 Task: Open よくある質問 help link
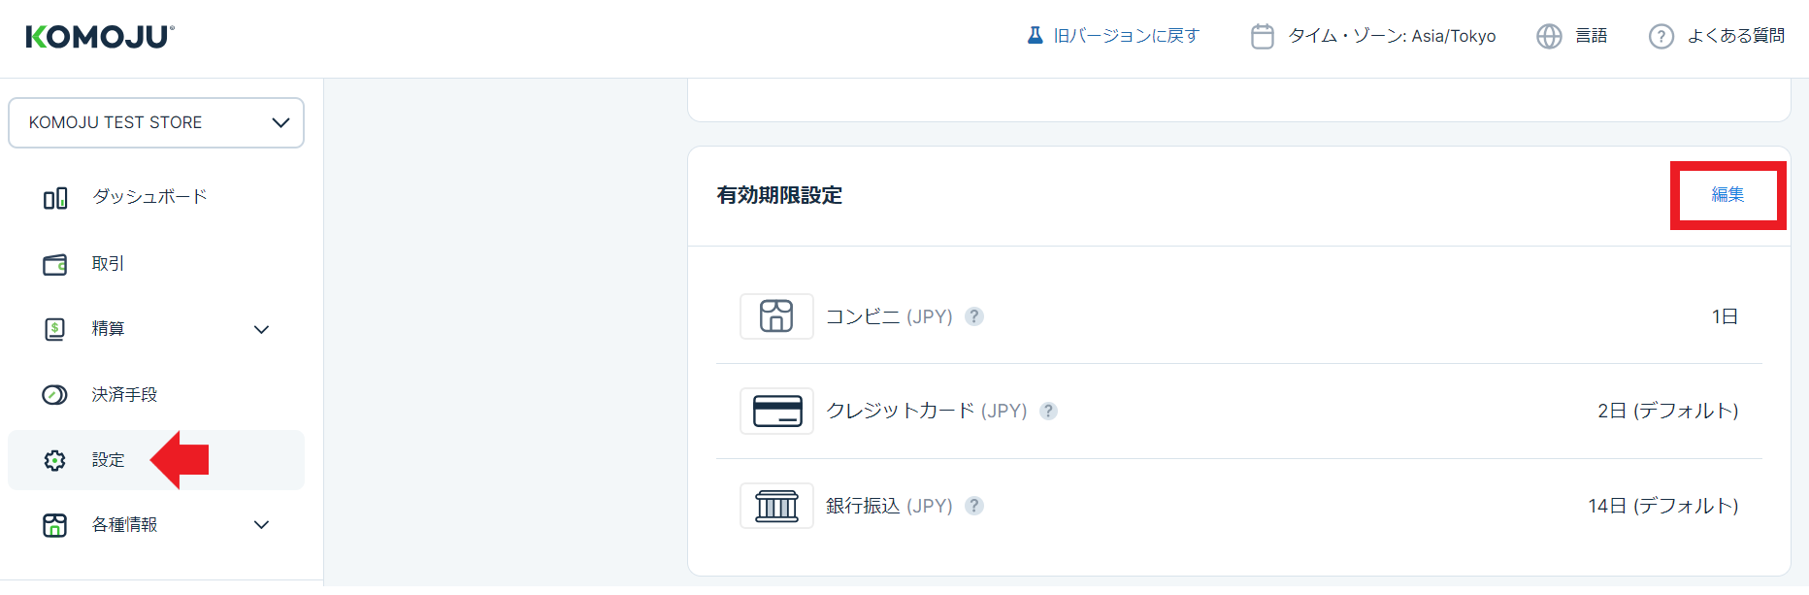click(x=1735, y=36)
